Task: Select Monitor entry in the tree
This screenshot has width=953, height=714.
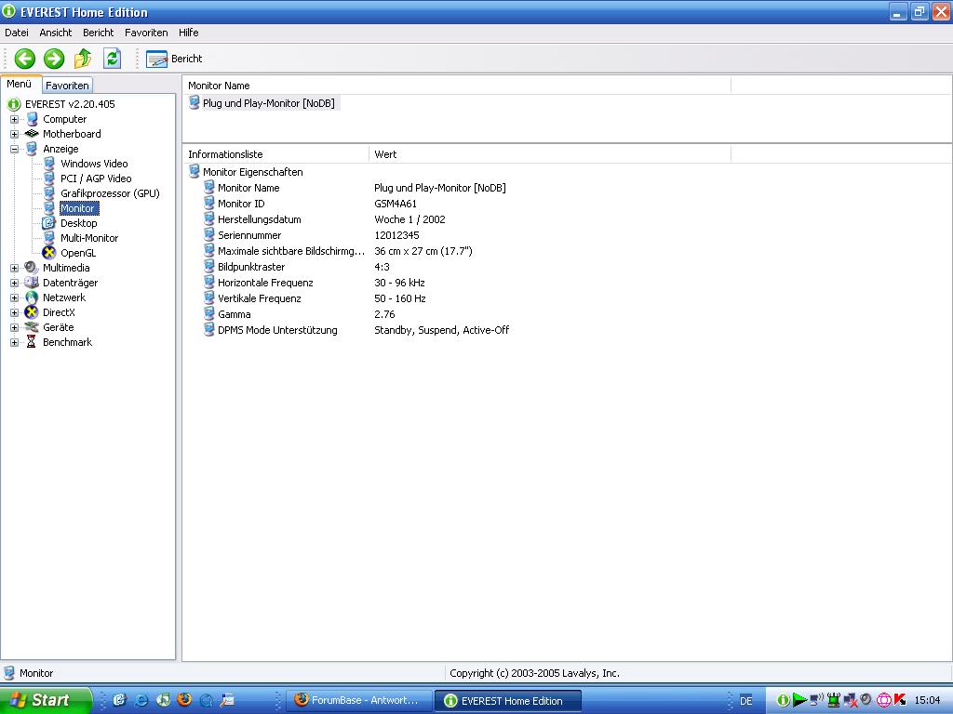Action: pos(78,208)
